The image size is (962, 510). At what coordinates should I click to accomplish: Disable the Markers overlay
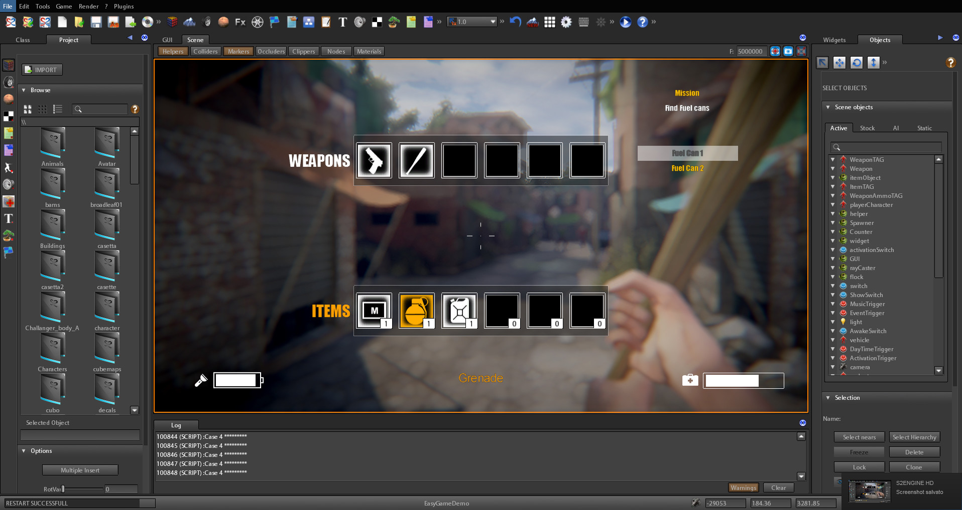coord(238,51)
